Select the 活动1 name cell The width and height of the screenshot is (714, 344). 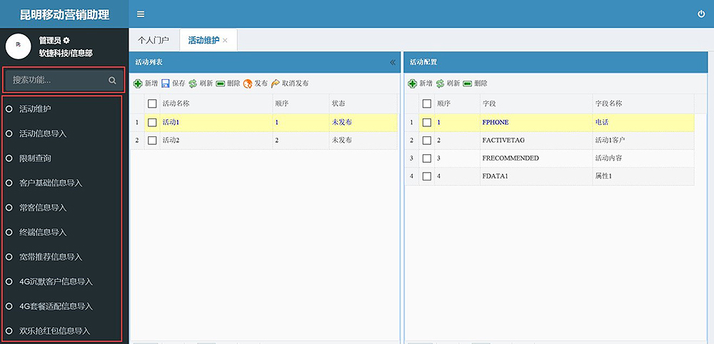pyautogui.click(x=216, y=123)
